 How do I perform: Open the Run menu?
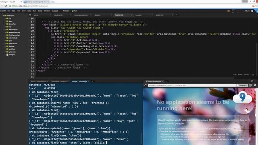pyautogui.click(x=34, y=11)
